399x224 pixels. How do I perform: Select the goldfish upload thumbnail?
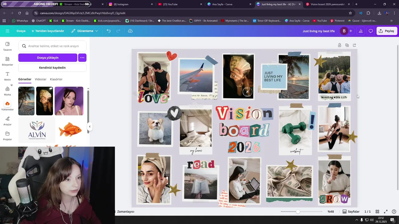click(x=70, y=129)
